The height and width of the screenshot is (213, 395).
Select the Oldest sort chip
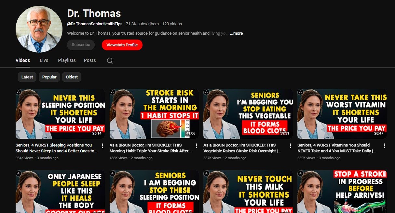pos(72,77)
